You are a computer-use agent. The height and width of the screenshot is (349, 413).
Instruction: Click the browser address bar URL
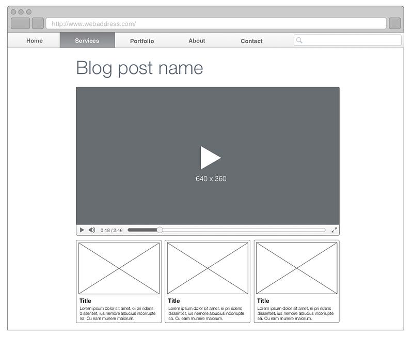click(x=216, y=23)
